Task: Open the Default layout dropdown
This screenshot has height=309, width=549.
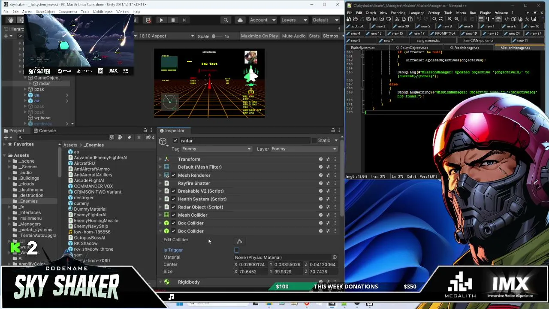Action: click(x=326, y=20)
